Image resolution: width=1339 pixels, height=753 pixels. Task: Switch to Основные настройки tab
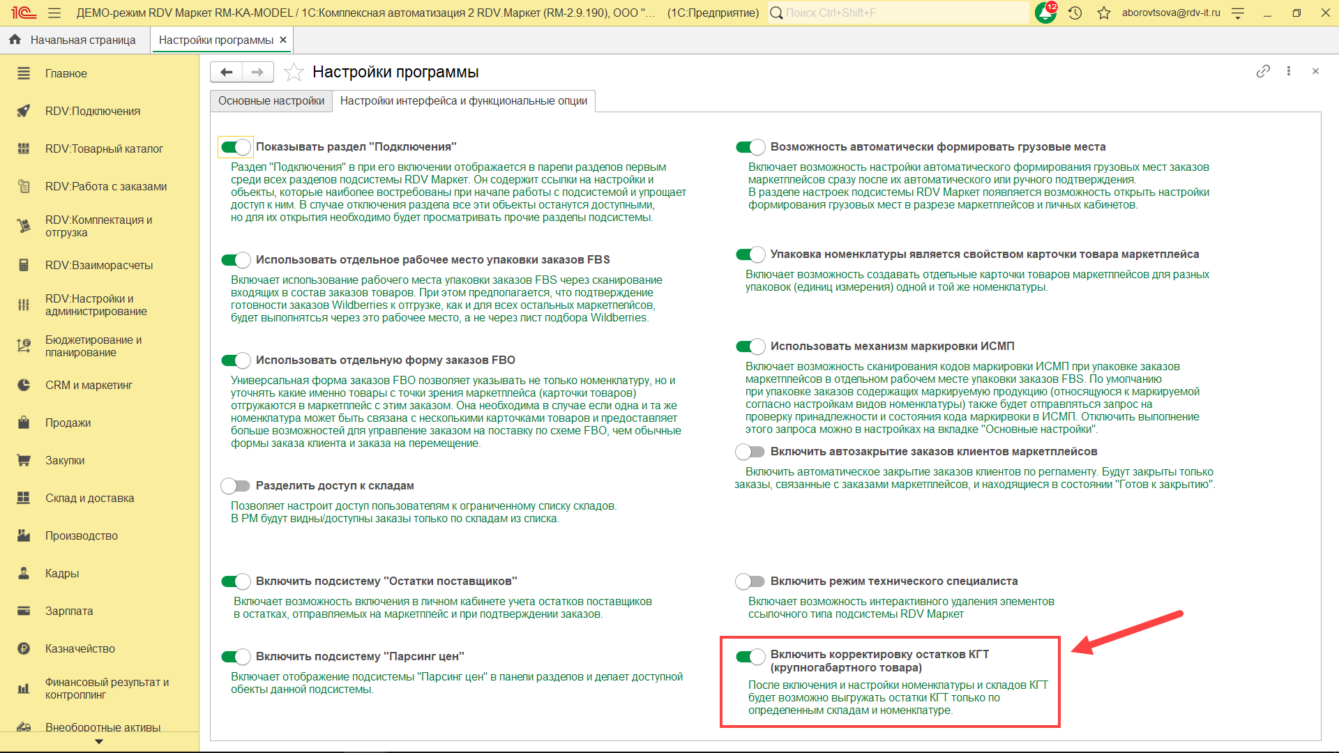coord(271,101)
